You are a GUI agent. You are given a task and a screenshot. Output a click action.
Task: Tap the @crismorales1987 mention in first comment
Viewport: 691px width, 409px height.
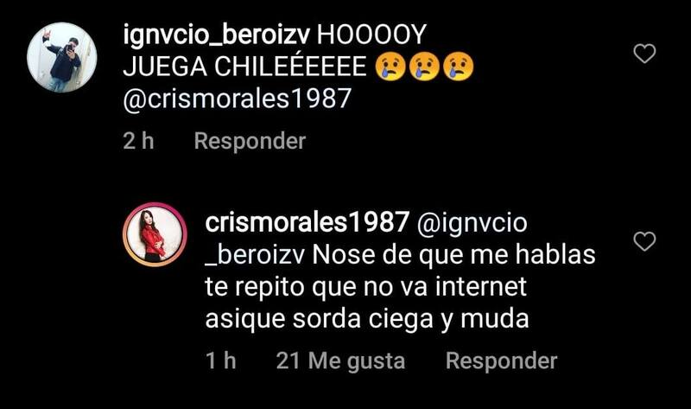pos(237,99)
